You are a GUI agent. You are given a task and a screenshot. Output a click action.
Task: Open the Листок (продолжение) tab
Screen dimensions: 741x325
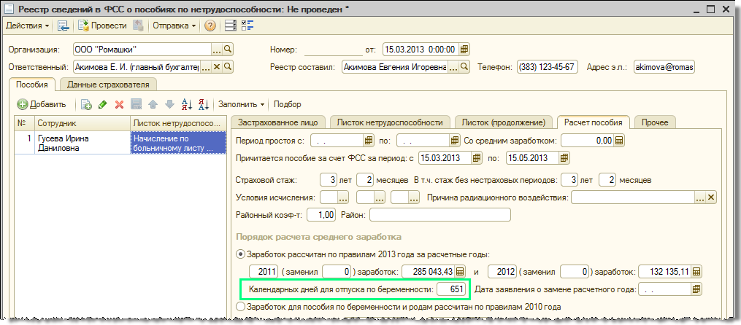[x=503, y=122]
